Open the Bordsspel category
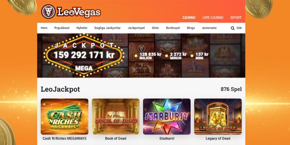This screenshot has width=290, height=145. tap(173, 28)
